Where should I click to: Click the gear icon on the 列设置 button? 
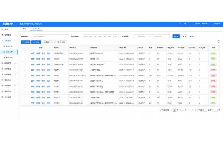pyautogui.click(x=58, y=42)
